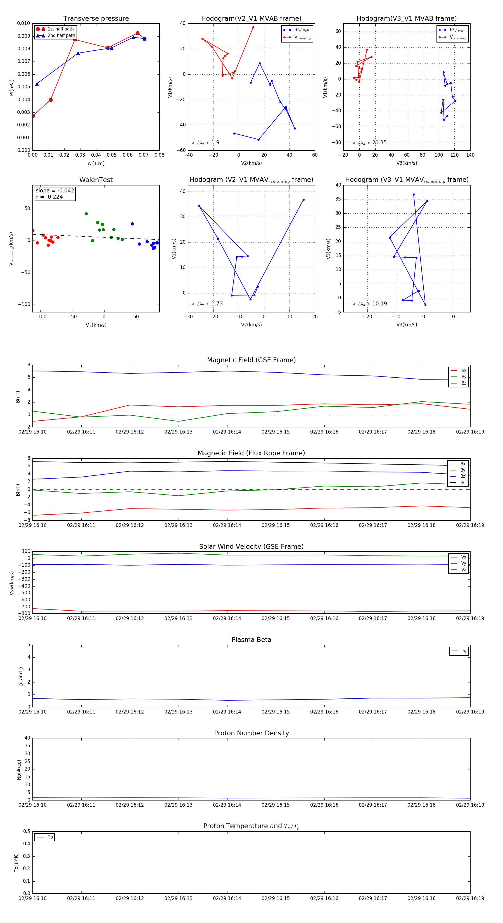
Task: Click the λ1/λ3 ≈ 10.19 annotation text
Action: [369, 304]
